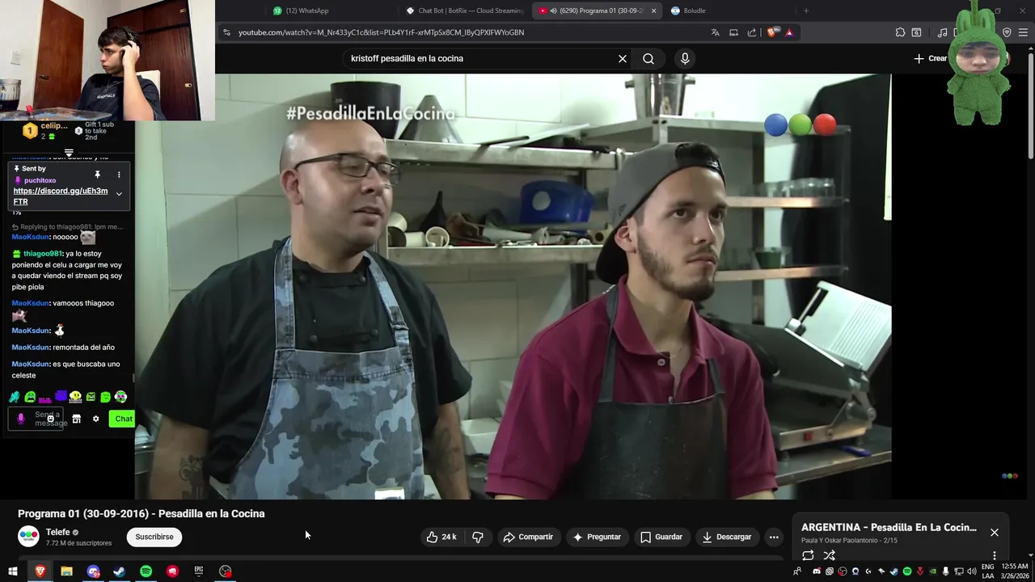The height and width of the screenshot is (582, 1035).
Task: Open Steam from taskbar
Action: pyautogui.click(x=119, y=571)
